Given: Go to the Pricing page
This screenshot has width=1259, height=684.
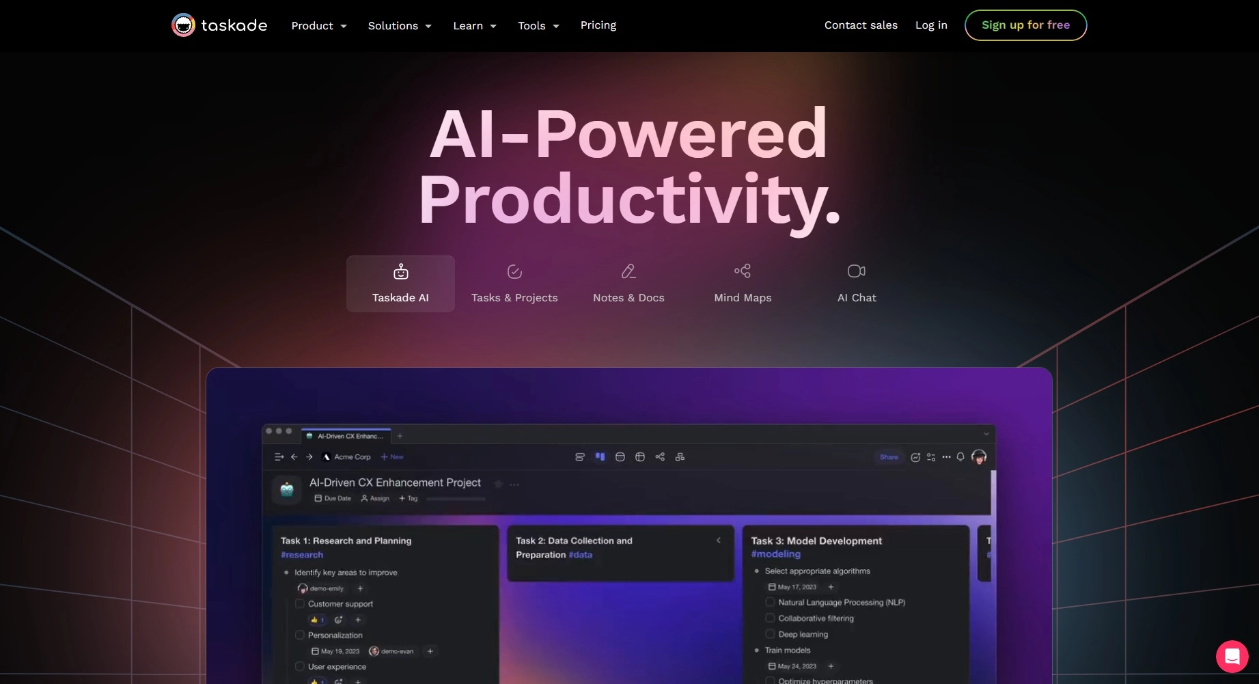Looking at the screenshot, I should [x=598, y=25].
